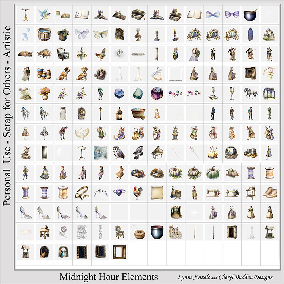This screenshot has height=284, width=284.
Task: Click the 'Midnight Hour Elements' title
Action: click(109, 277)
